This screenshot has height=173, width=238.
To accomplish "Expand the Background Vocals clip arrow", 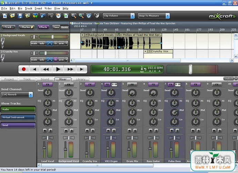I will coord(82,35).
